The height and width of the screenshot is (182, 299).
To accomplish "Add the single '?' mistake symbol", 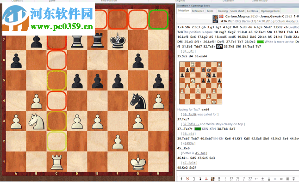I will [244, 179].
